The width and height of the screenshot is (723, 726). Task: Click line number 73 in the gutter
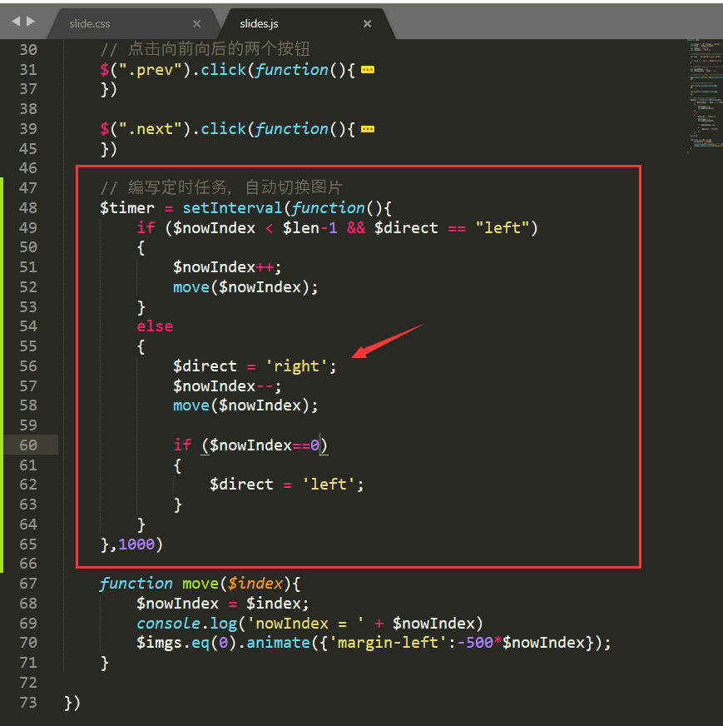pyautogui.click(x=28, y=703)
